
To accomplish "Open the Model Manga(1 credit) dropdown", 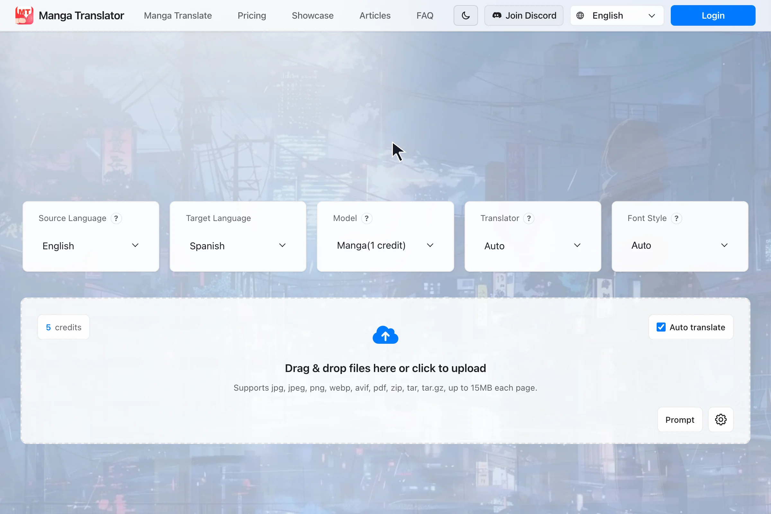I will click(x=385, y=245).
